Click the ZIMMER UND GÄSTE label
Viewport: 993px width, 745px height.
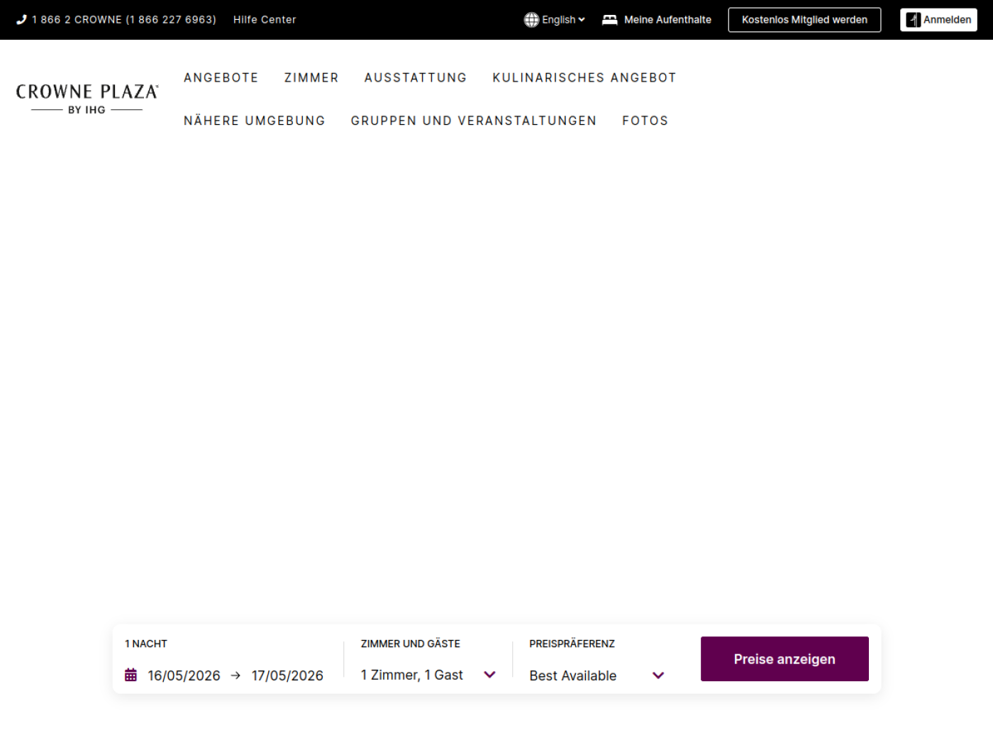[x=411, y=644]
